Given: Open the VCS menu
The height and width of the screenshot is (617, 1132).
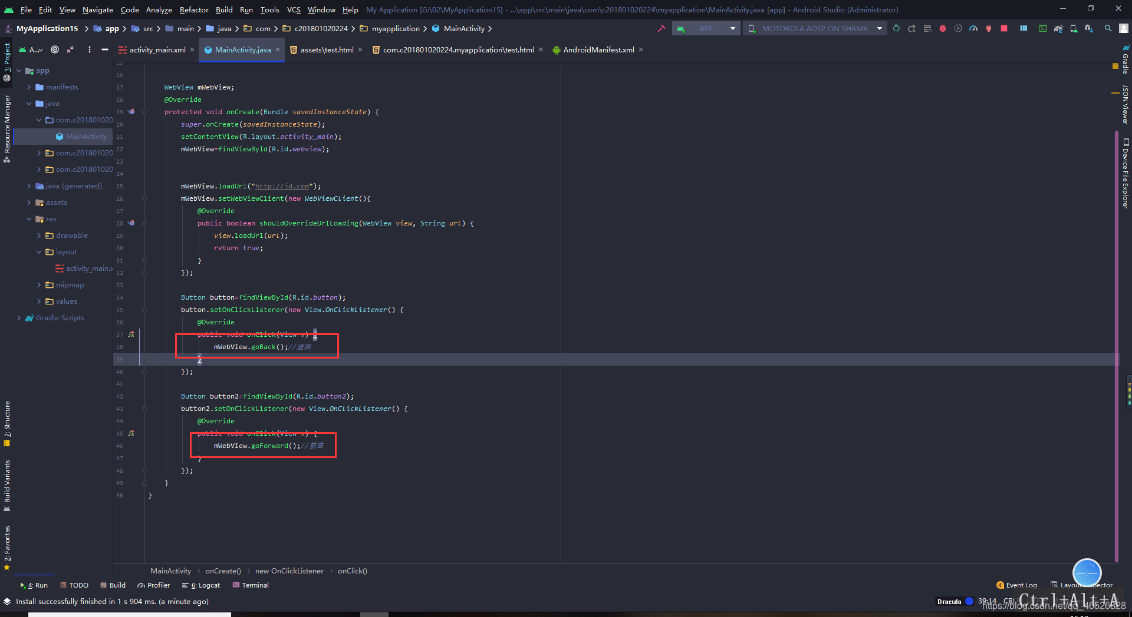Looking at the screenshot, I should pos(294,9).
